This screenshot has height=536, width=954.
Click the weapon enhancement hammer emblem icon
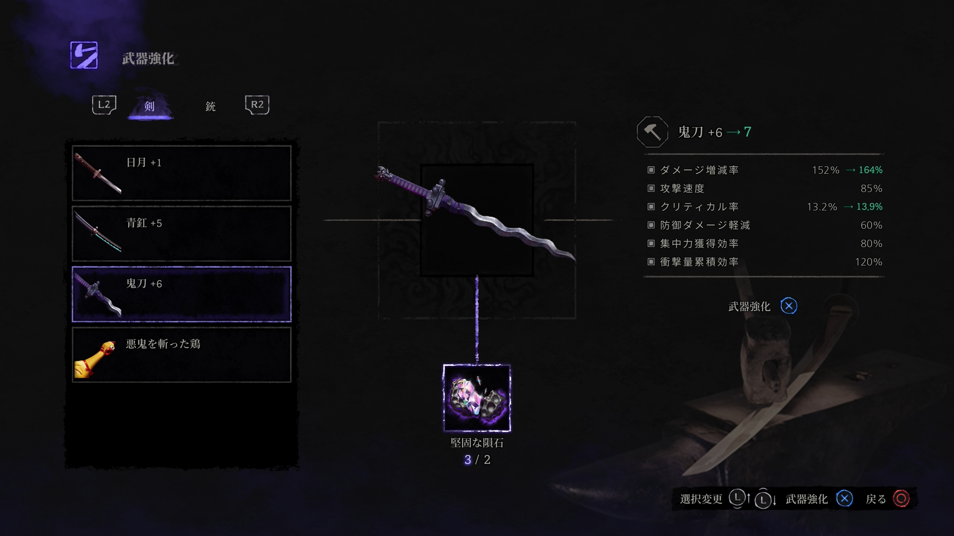[83, 55]
